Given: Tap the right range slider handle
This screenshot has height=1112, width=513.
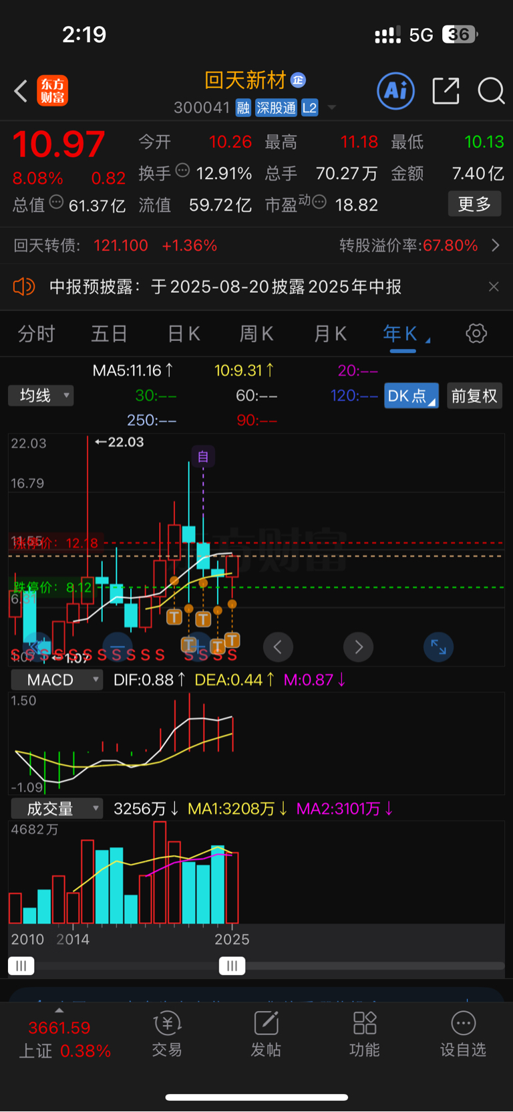Looking at the screenshot, I should pyautogui.click(x=232, y=966).
